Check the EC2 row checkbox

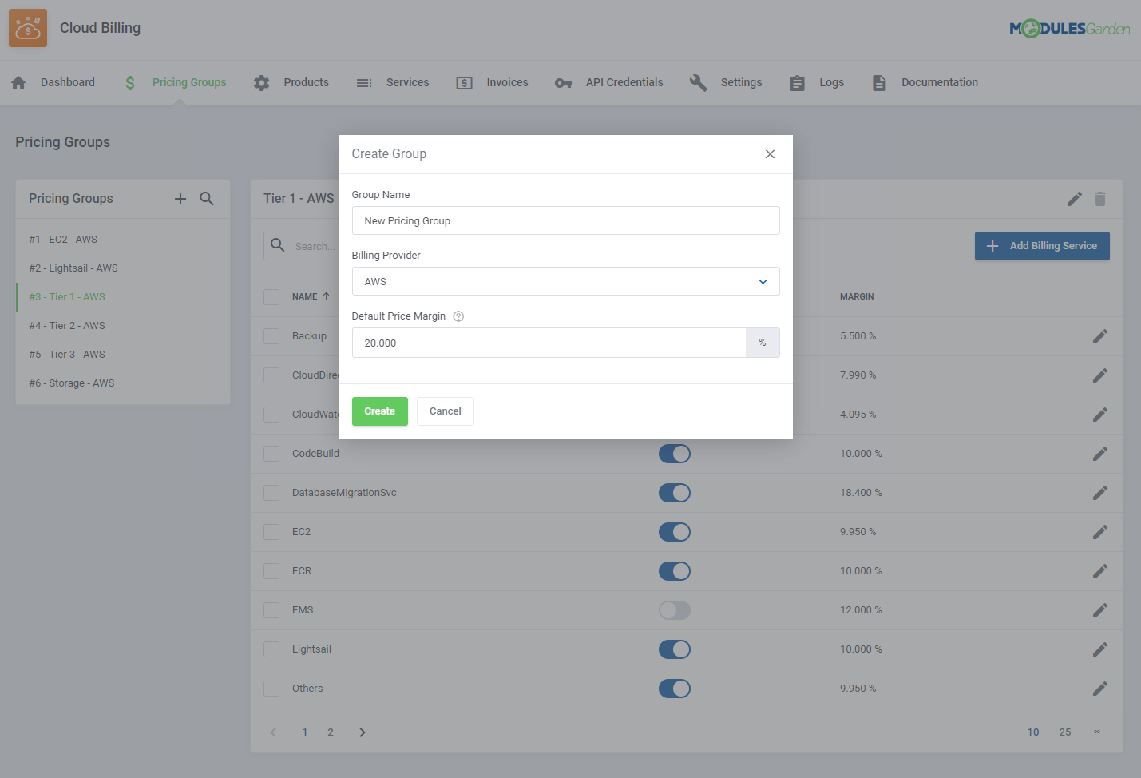point(271,532)
